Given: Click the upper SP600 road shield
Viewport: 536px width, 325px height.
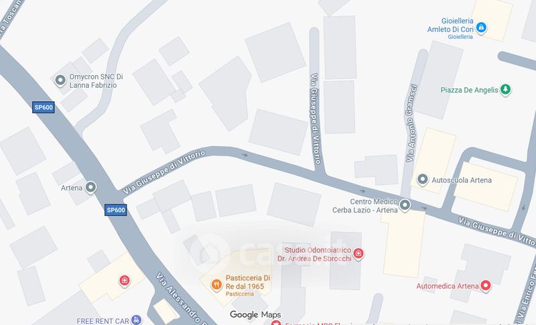Looking at the screenshot, I should pyautogui.click(x=44, y=107).
